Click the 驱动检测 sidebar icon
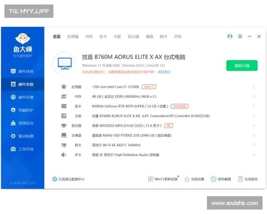 pos(13,136)
